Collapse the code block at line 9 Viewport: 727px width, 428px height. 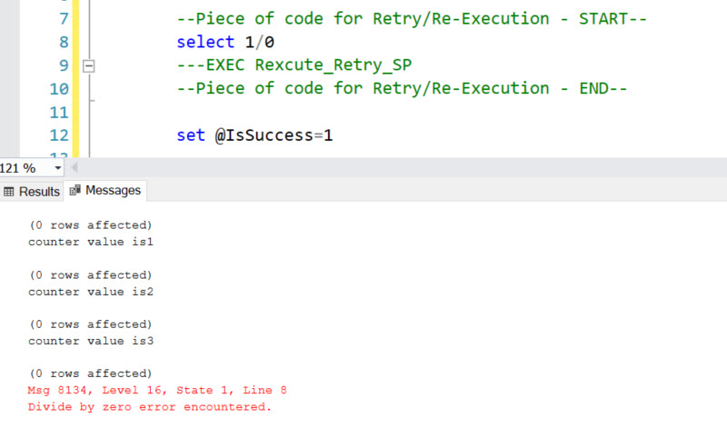(x=88, y=65)
